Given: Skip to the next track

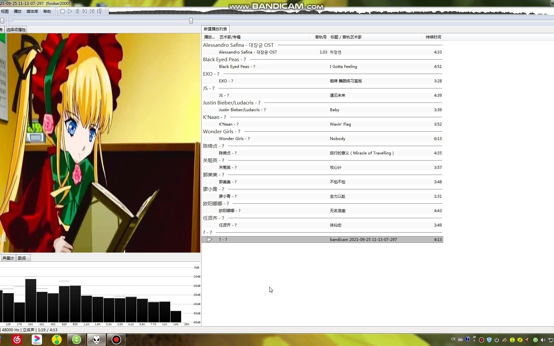Looking at the screenshot, I should [92, 11].
